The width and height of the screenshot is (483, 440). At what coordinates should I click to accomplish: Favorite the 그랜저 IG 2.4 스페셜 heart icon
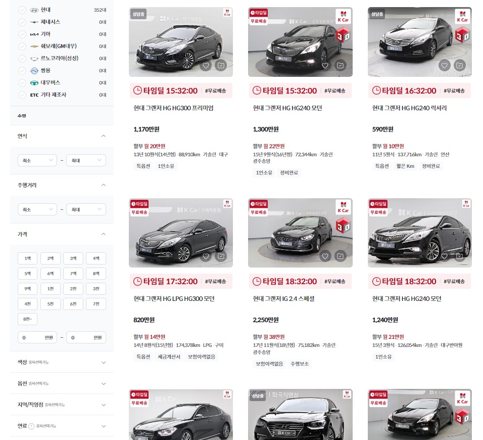click(x=325, y=256)
